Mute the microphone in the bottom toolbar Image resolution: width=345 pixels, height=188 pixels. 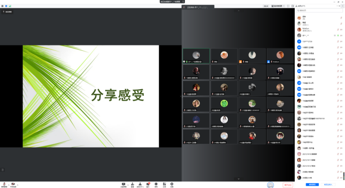tap(4, 185)
